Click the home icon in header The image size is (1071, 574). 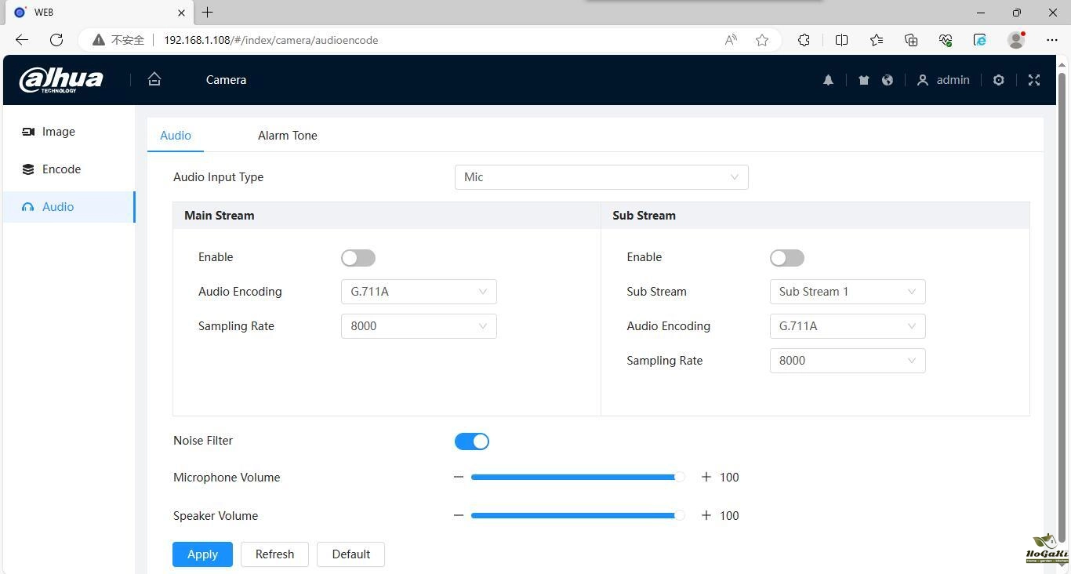pyautogui.click(x=154, y=79)
